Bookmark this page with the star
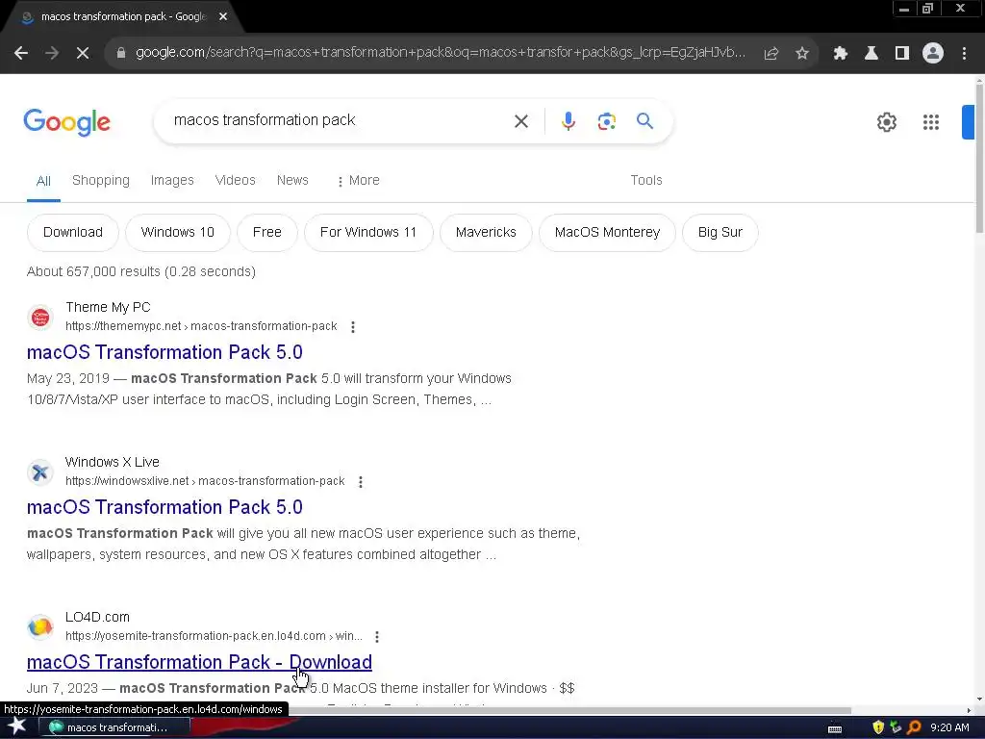This screenshot has width=985, height=739. pos(801,54)
